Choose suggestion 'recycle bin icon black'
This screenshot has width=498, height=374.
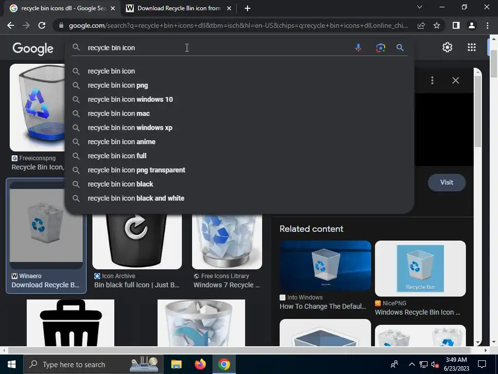tap(239, 184)
